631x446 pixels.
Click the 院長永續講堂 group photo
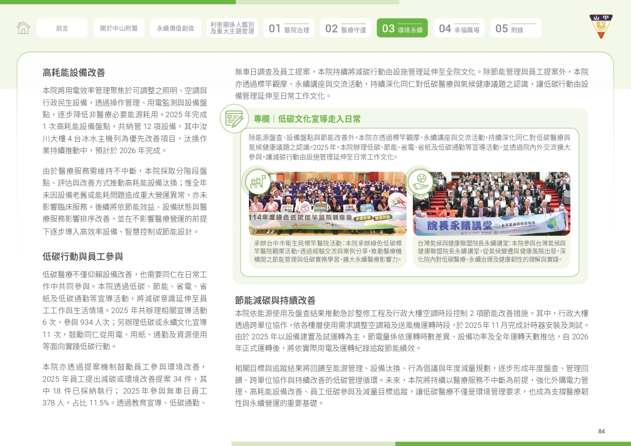coord(491,204)
